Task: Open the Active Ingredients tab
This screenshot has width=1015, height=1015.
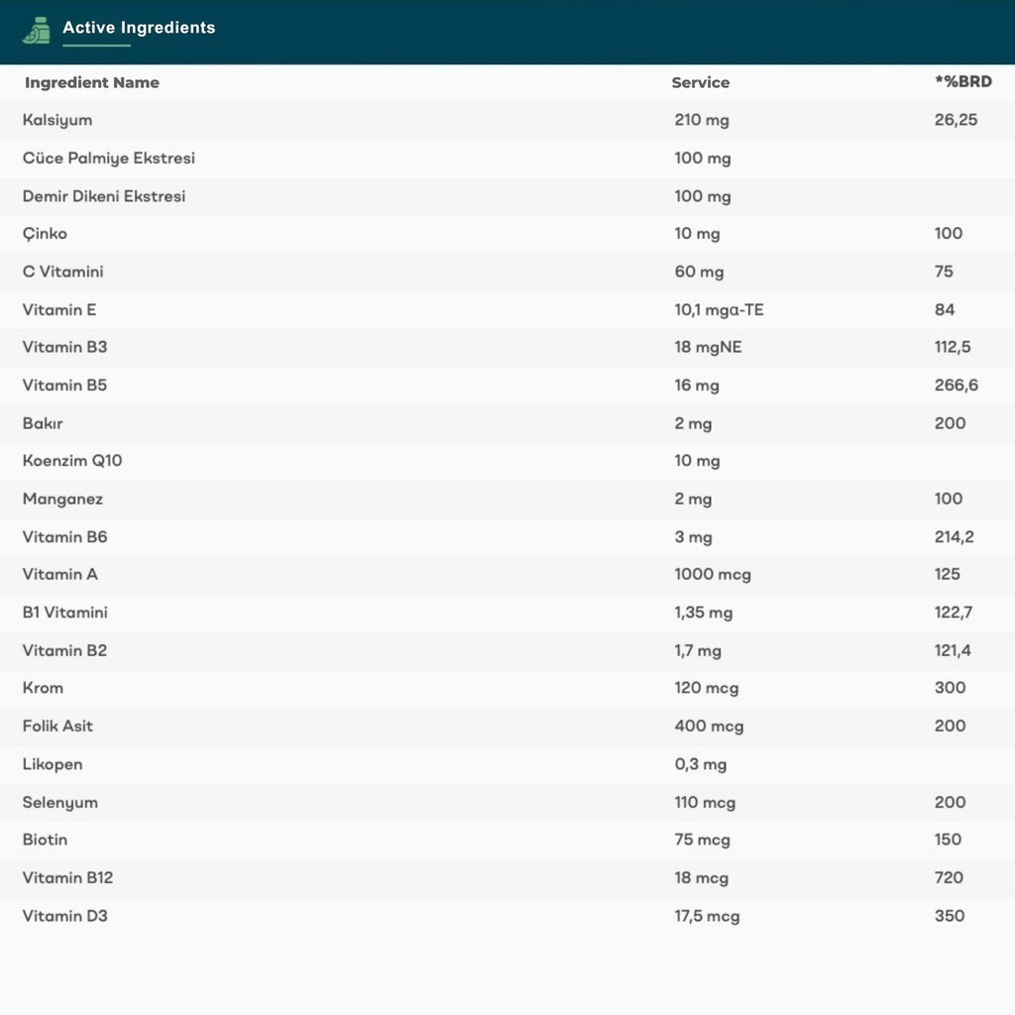Action: [139, 28]
